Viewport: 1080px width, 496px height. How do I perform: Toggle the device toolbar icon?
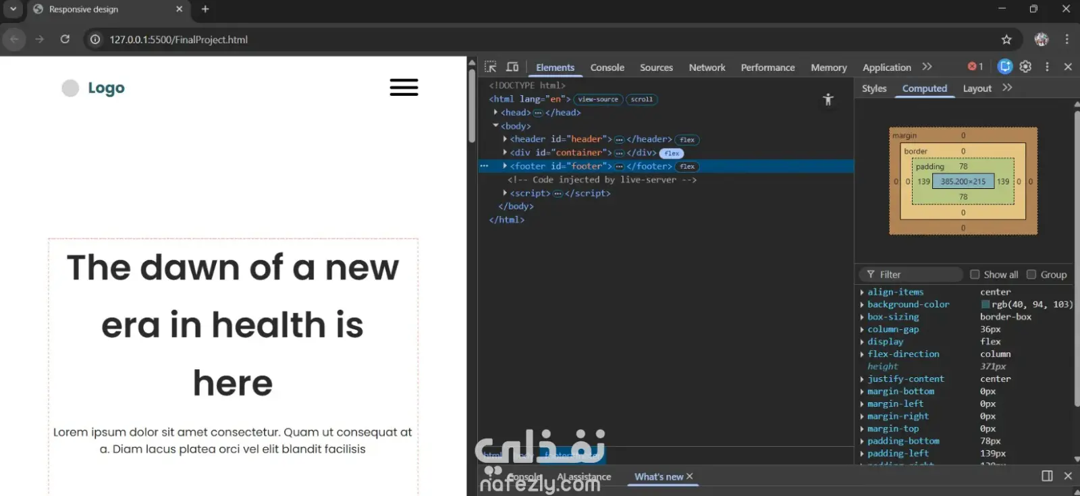click(512, 67)
